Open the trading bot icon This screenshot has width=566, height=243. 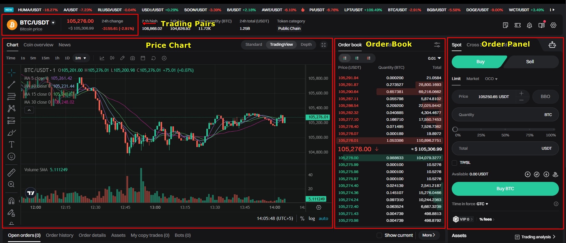552,45
